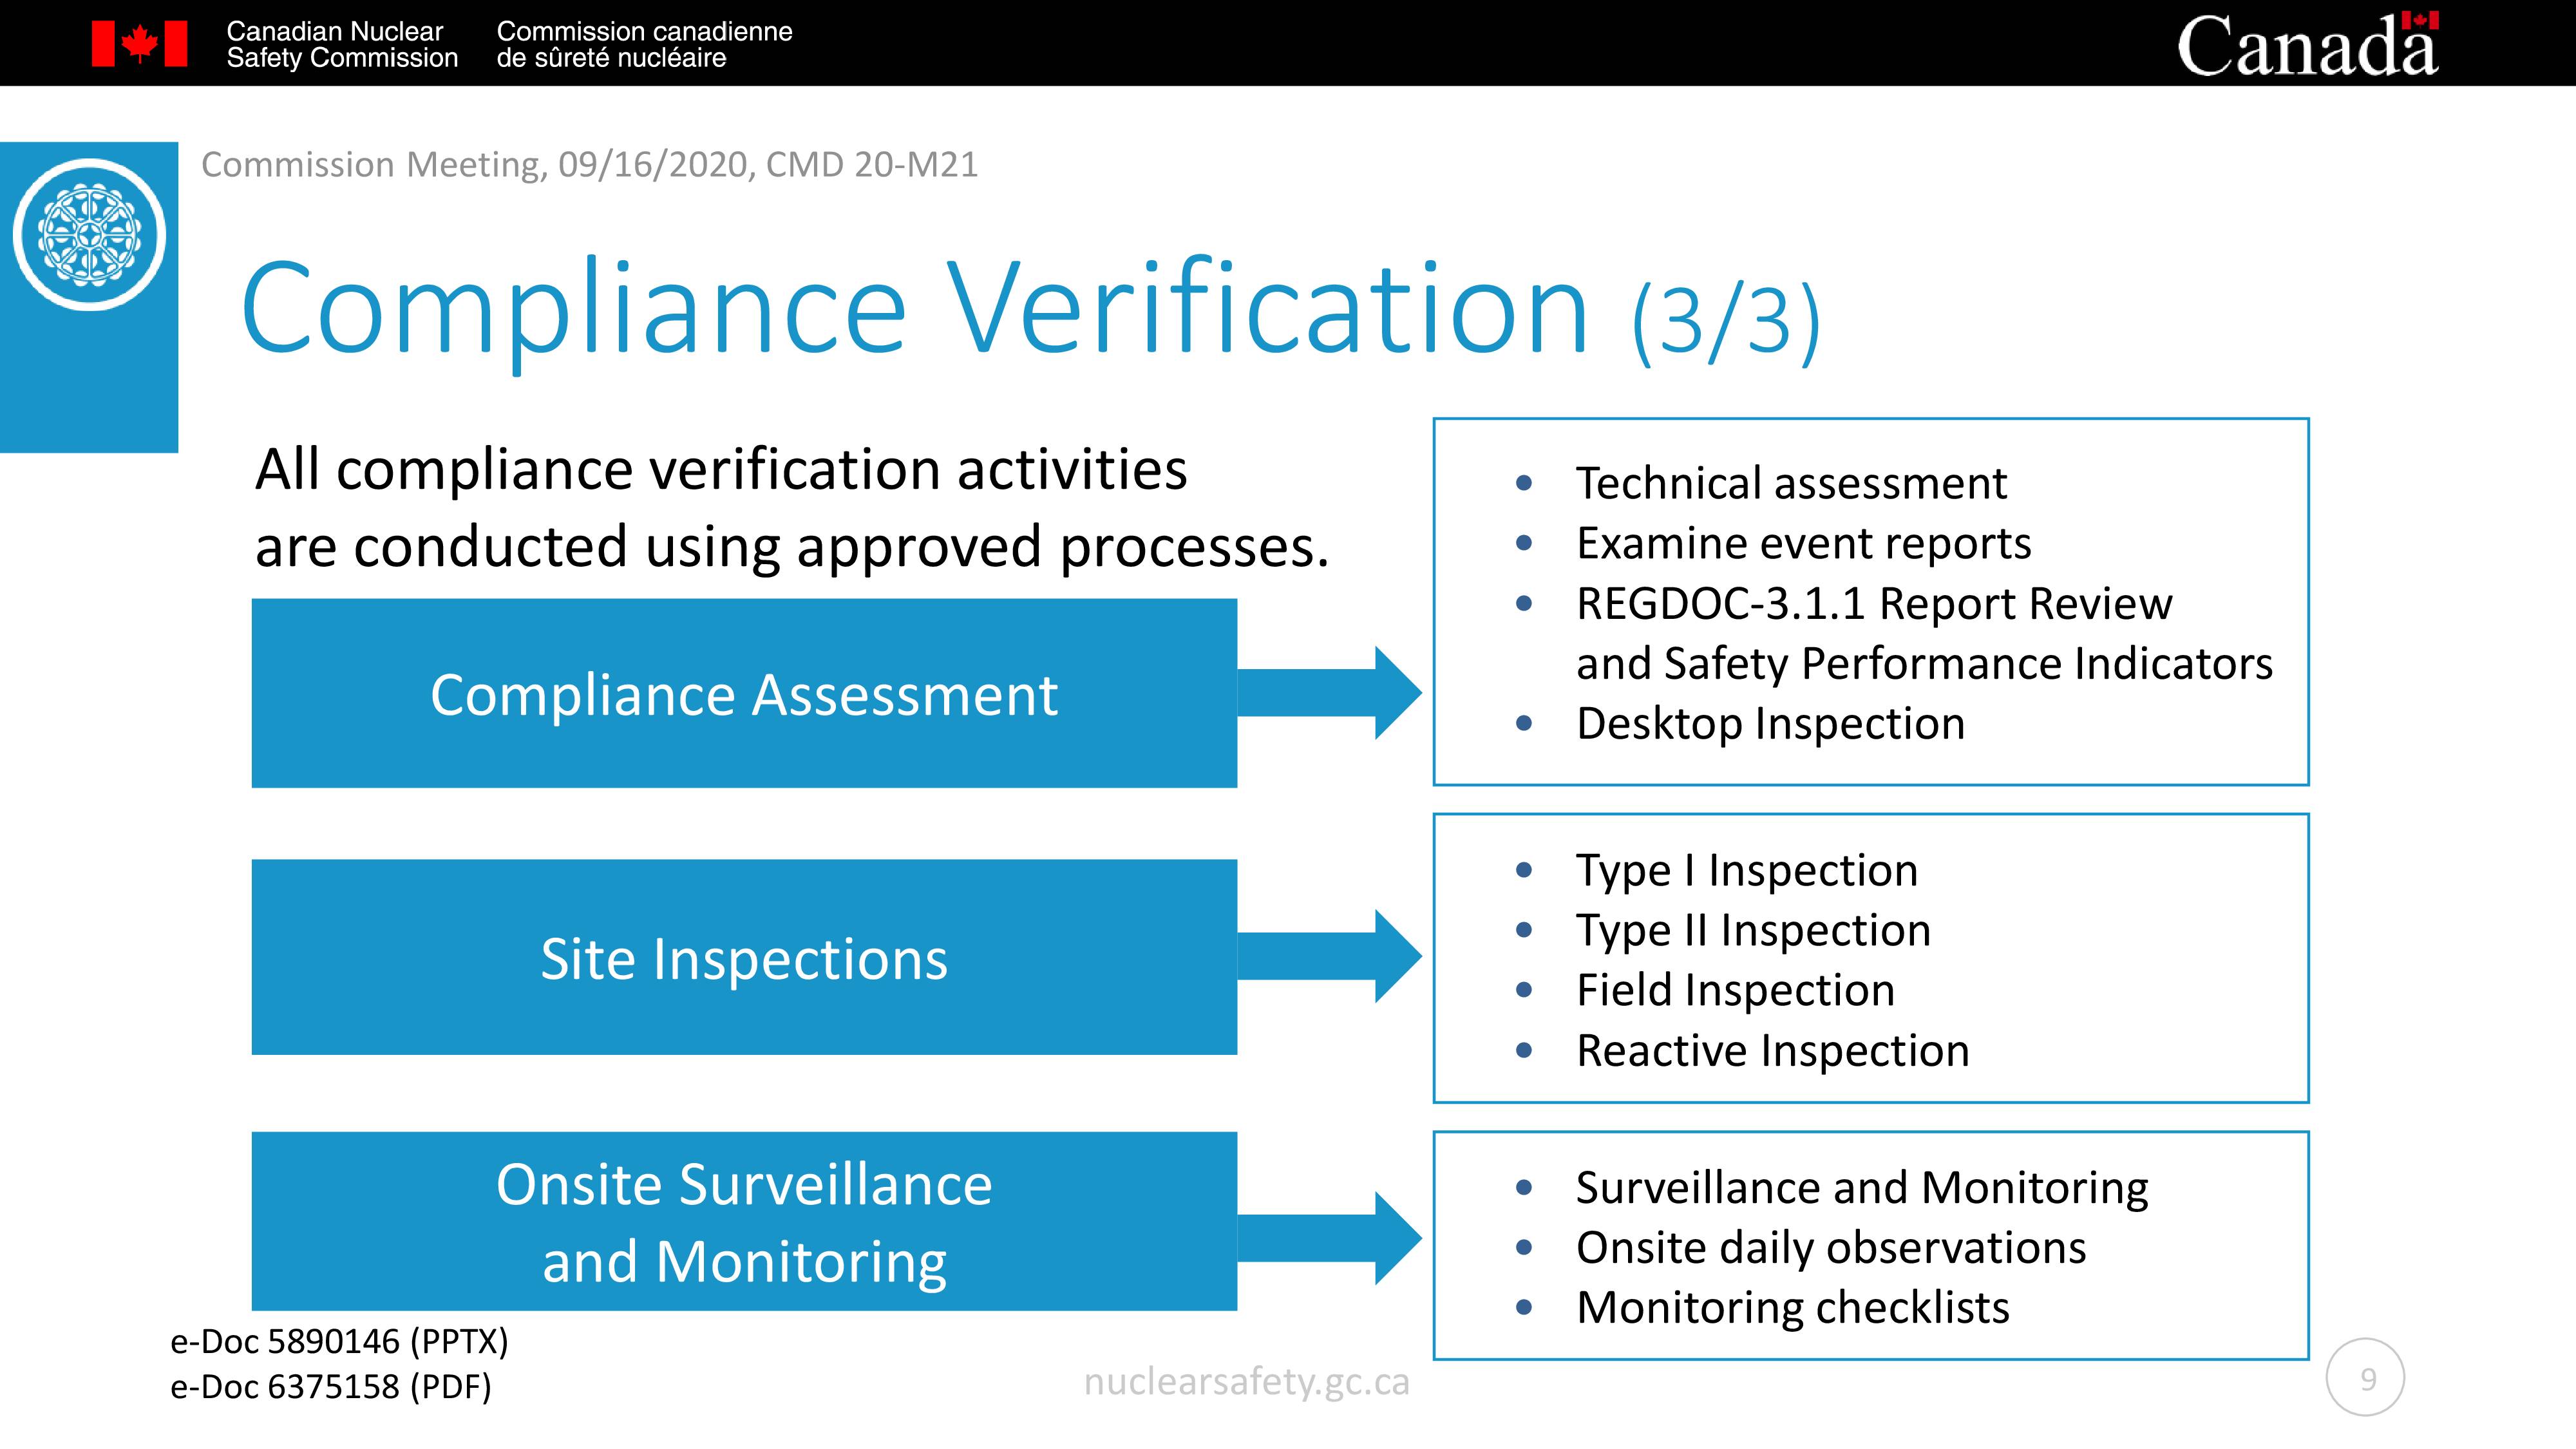Select the Site Inspections box
Screen dimensions: 2576x1449
click(x=744, y=957)
